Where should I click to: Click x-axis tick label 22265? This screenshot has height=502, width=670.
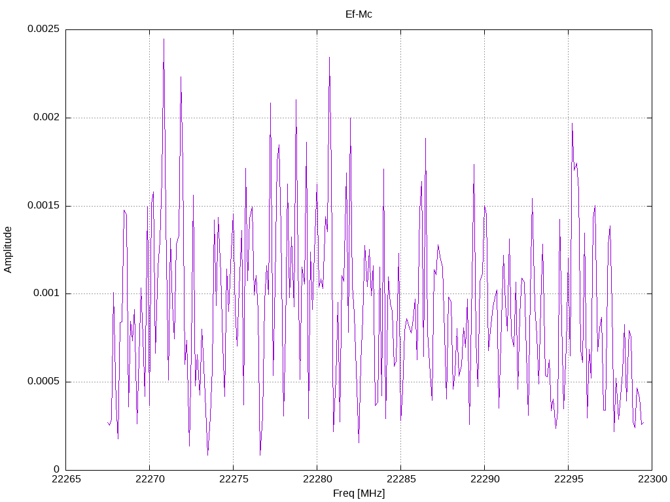pyautogui.click(x=66, y=479)
